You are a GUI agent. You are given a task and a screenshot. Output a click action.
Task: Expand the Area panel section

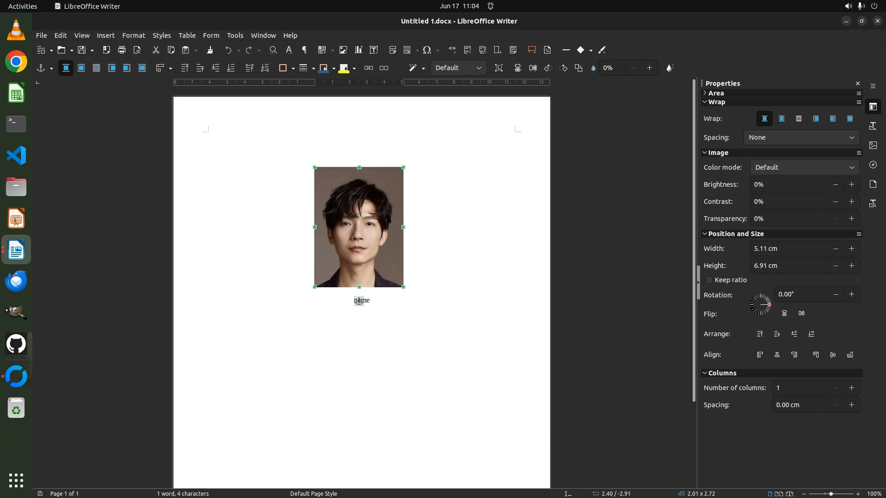(x=716, y=93)
